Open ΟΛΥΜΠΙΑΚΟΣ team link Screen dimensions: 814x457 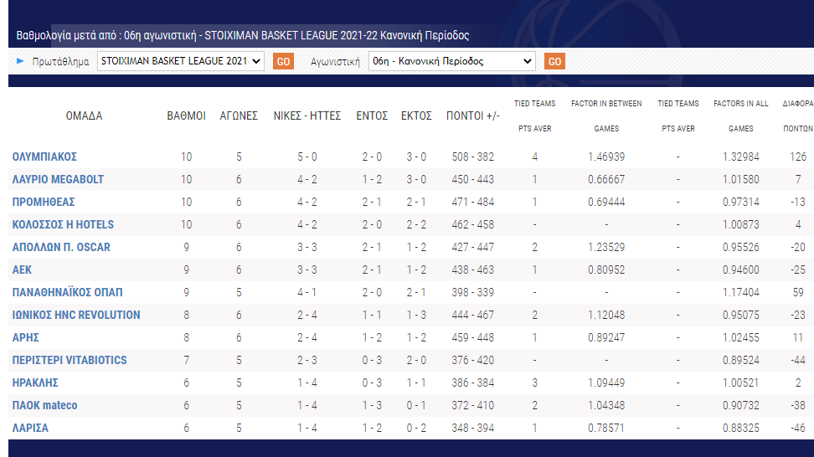(44, 157)
